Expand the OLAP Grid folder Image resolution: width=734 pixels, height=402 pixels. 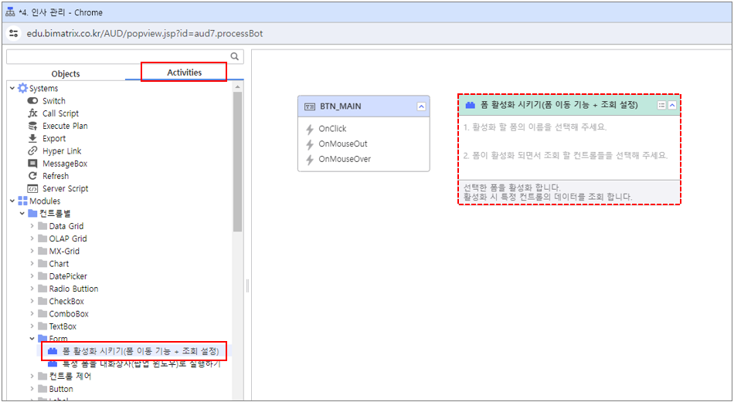[32, 239]
